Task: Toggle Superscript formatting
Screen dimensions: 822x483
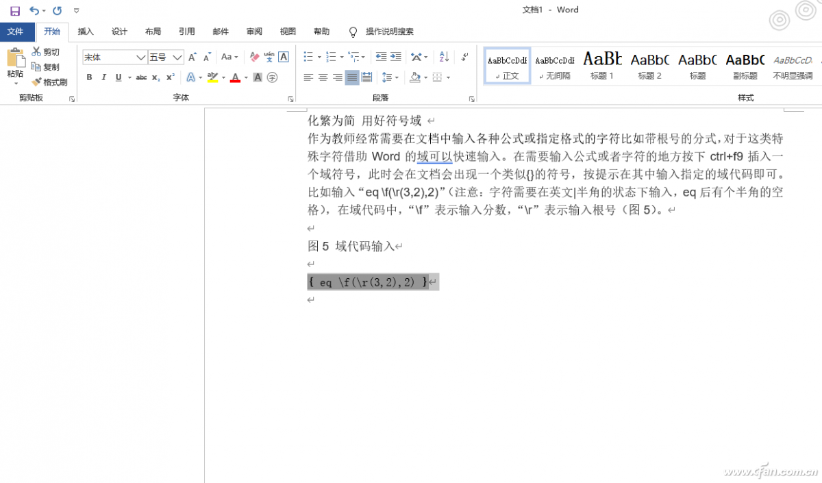Action: coord(171,77)
